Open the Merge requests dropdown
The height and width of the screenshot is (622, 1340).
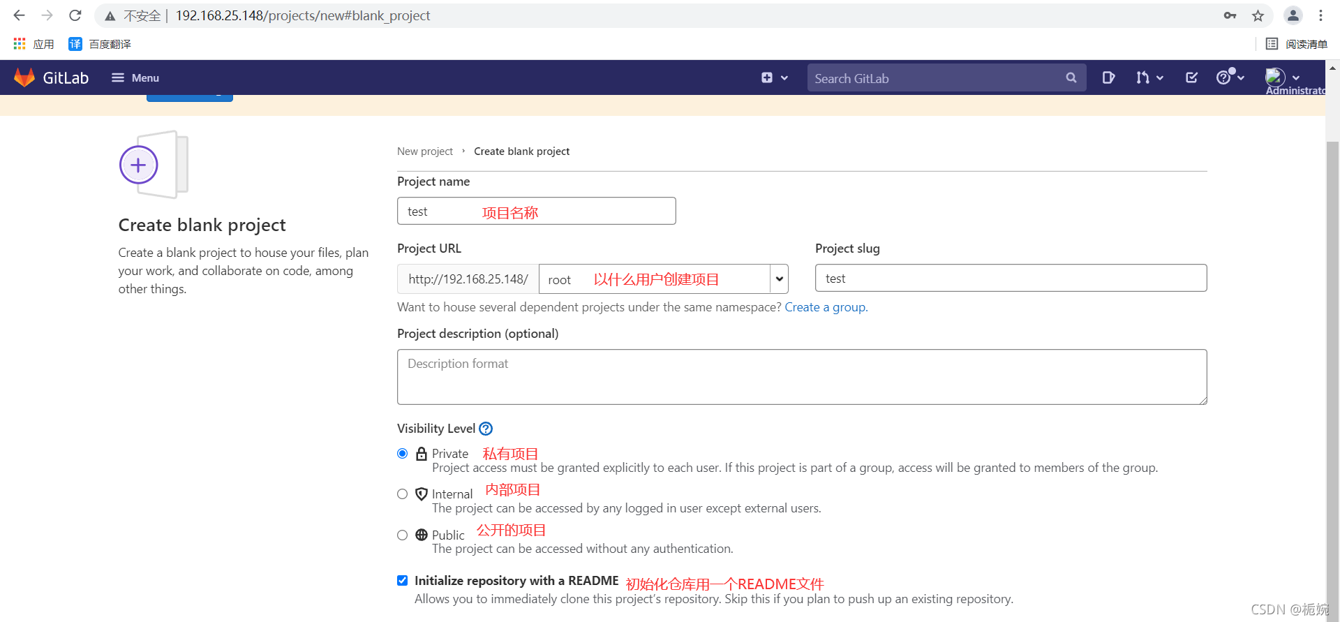(x=1149, y=77)
